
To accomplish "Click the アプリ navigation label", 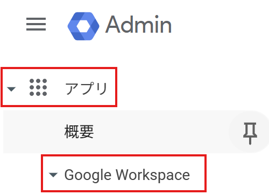I will point(86,88).
